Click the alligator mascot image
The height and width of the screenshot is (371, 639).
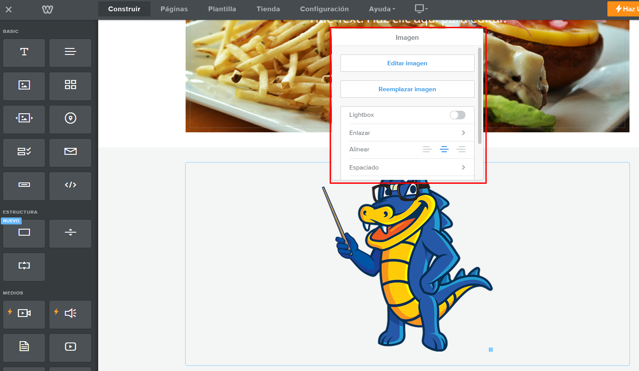click(x=407, y=266)
